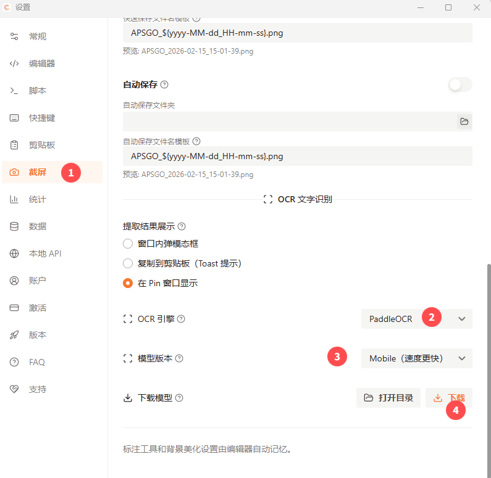Click the folder icon for auto-save folder

click(464, 121)
